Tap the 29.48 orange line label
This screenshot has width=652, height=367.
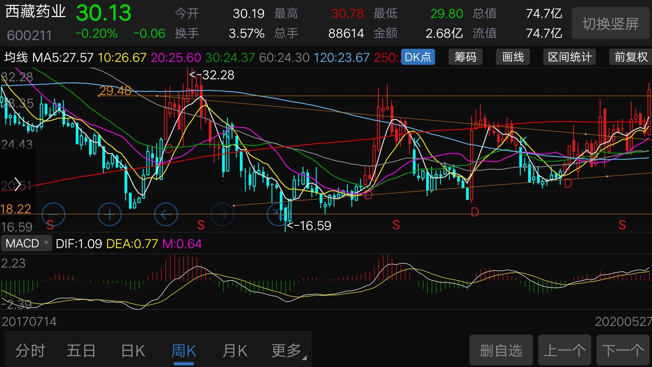[115, 91]
